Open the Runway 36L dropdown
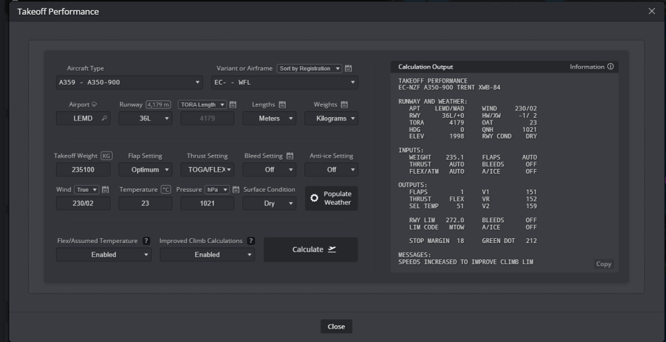The image size is (666, 342). tap(145, 118)
